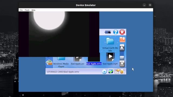
Task: Click the scroll up arrow button
Action: [x=122, y=47]
